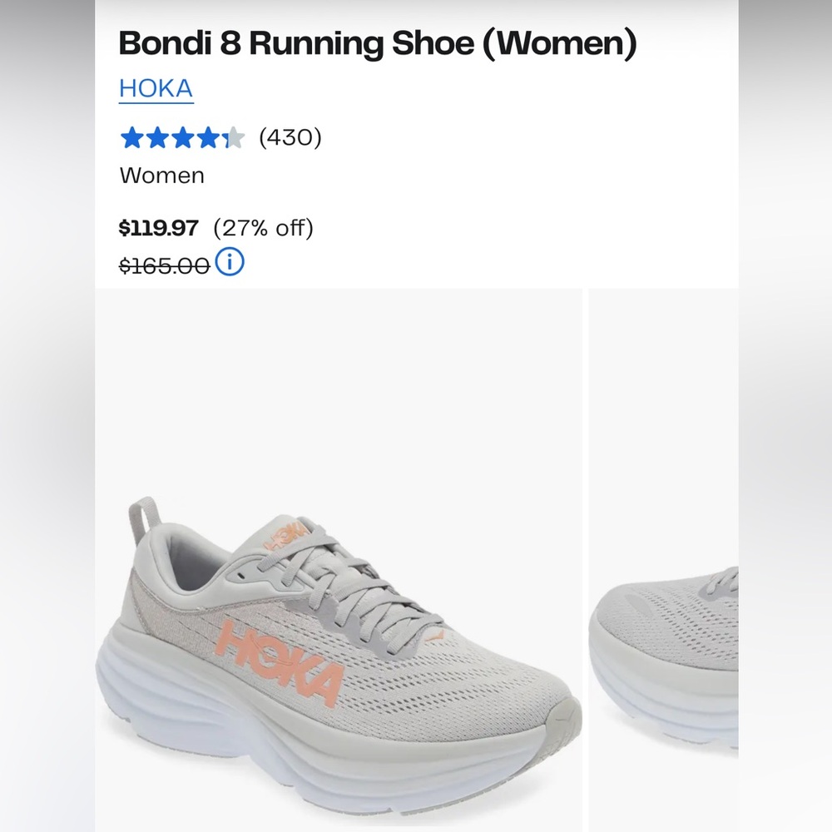Select the fourth star in the rating
This screenshot has height=832, width=832.
[207, 136]
